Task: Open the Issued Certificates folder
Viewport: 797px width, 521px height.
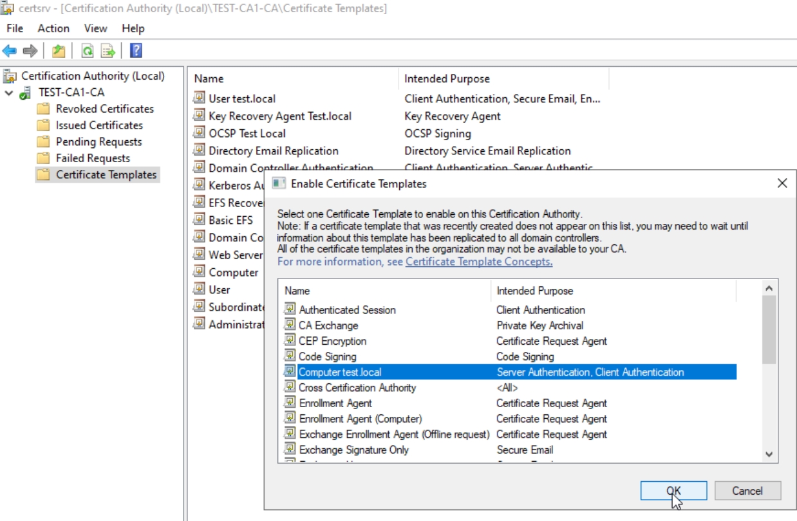Action: click(x=99, y=125)
